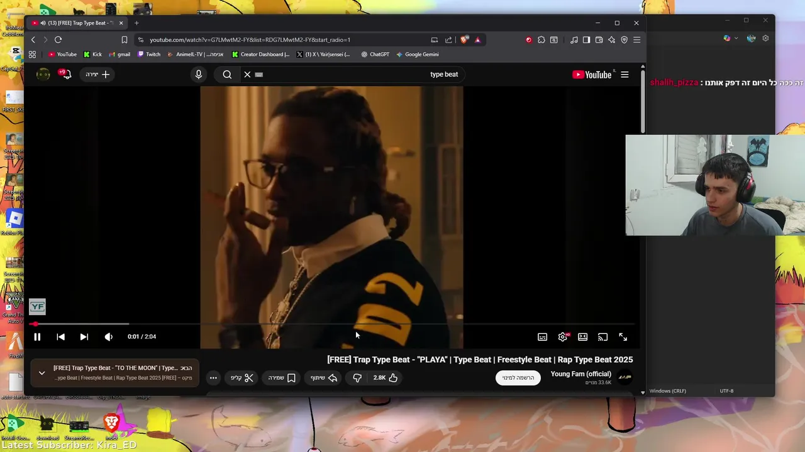Open browser main hamburger menu
The image size is (805, 452).
point(636,40)
